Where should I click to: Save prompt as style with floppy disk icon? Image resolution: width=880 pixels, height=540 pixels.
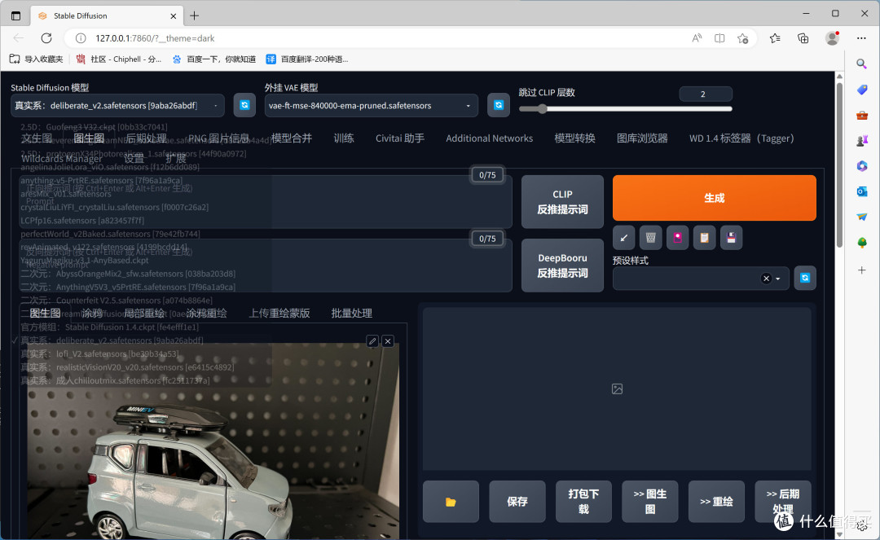click(731, 238)
